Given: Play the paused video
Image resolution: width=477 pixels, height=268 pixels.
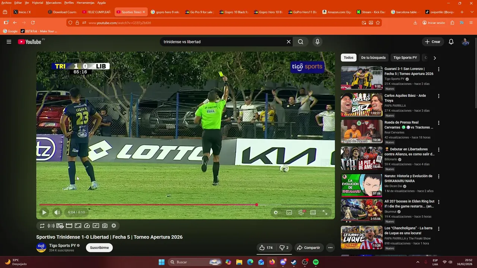Looking at the screenshot, I should pos(44,212).
